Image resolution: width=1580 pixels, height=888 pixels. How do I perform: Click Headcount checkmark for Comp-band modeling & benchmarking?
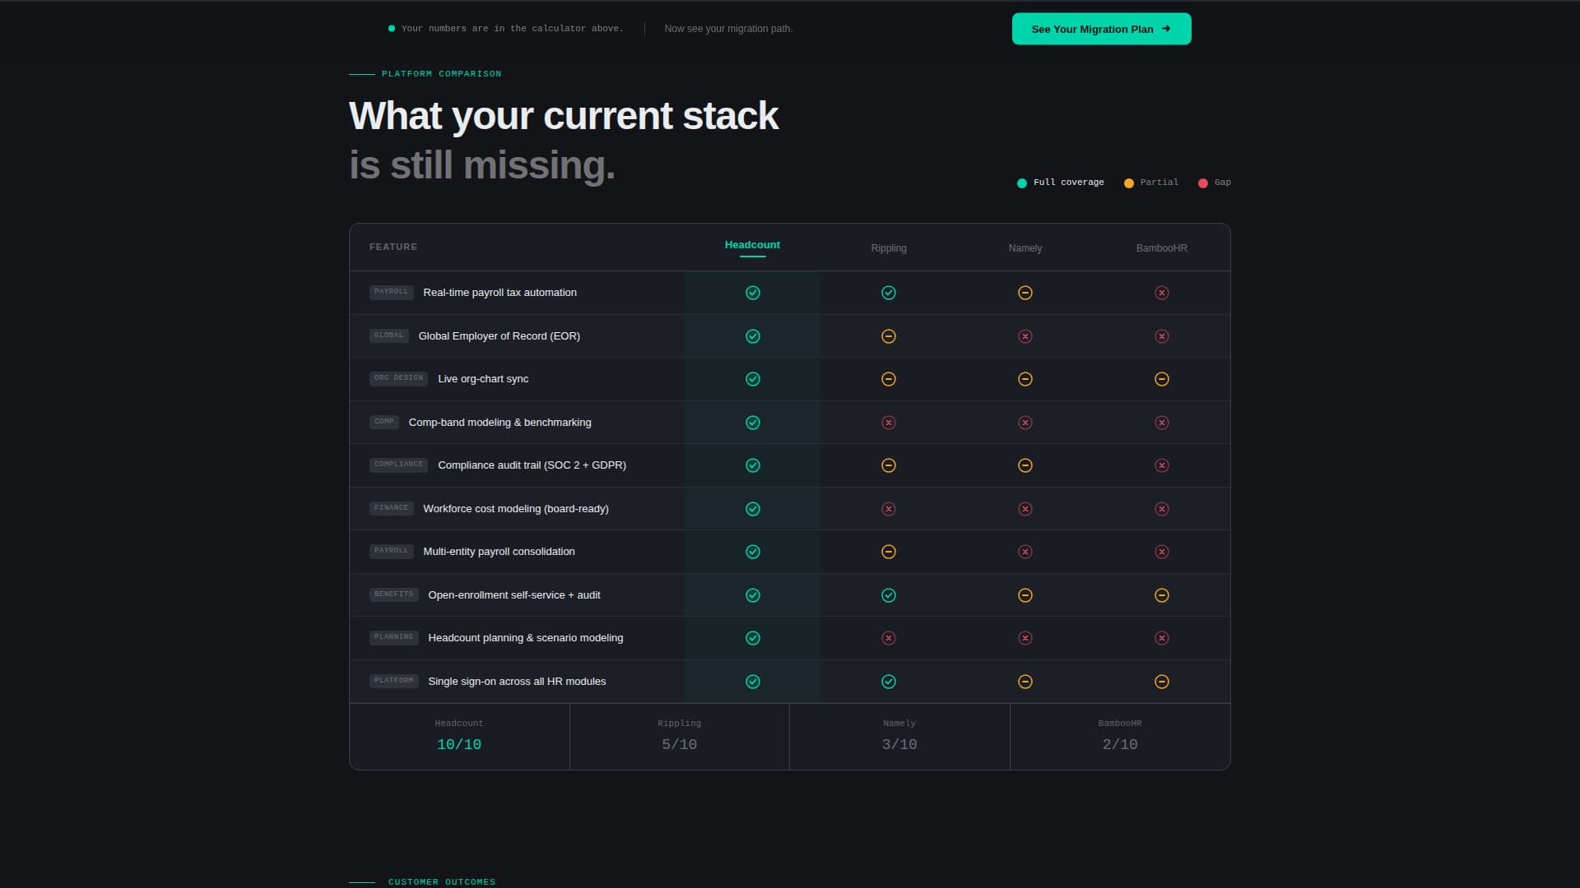coord(752,423)
